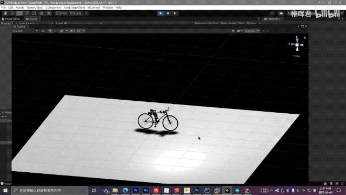Click the cloud services icon
This screenshot has width=346, height=195.
281,13
